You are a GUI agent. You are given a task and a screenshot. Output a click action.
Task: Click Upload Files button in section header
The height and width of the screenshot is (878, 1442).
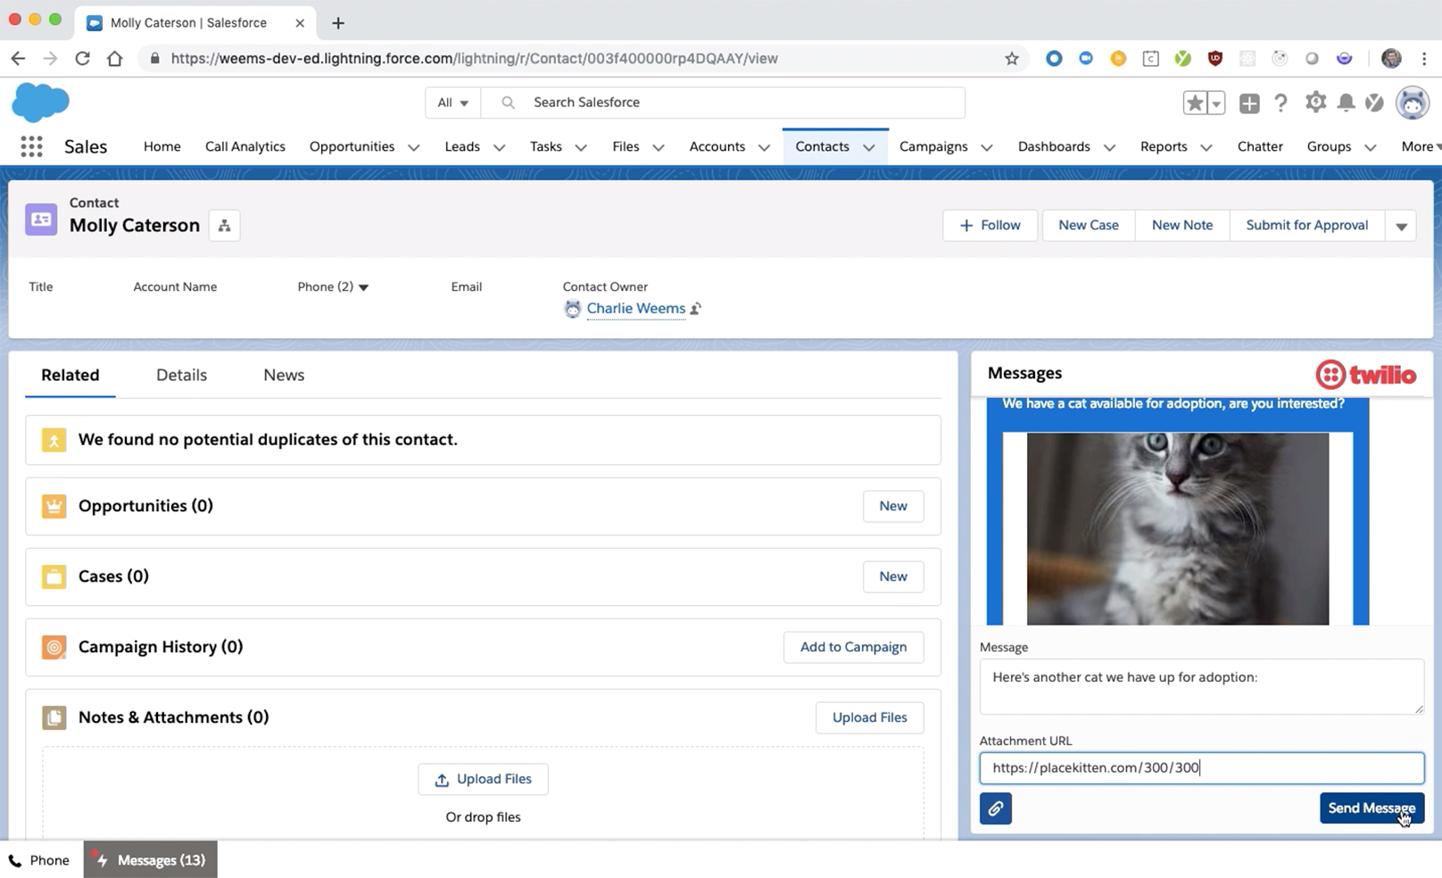870,717
